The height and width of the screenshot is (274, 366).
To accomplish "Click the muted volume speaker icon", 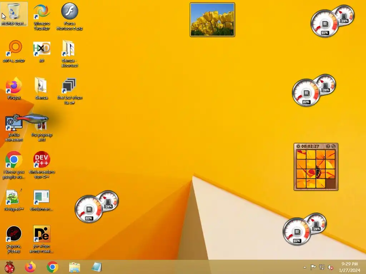I will click(330, 267).
